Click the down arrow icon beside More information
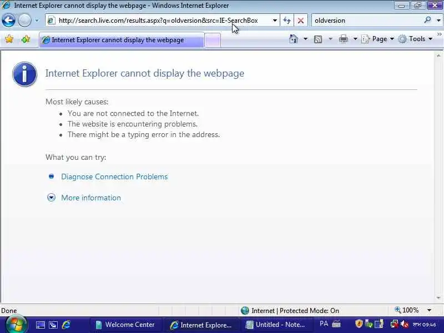Viewport: 444px width, 333px height. click(x=51, y=198)
